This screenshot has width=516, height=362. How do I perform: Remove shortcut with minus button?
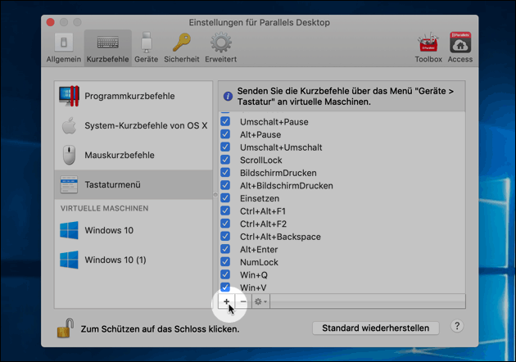pyautogui.click(x=243, y=301)
